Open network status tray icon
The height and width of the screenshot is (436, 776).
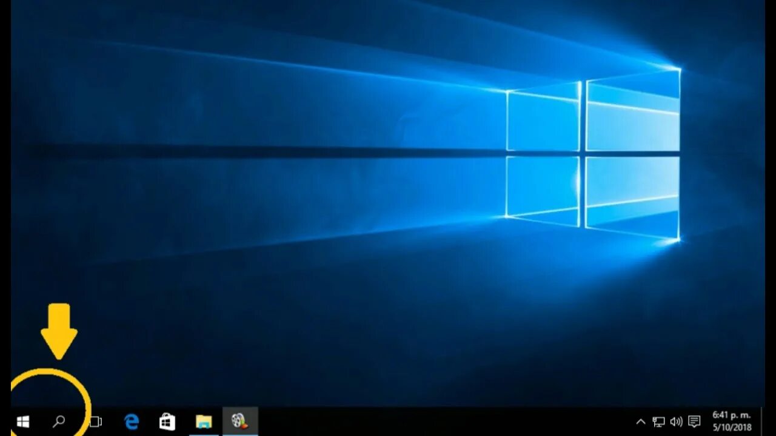[658, 421]
